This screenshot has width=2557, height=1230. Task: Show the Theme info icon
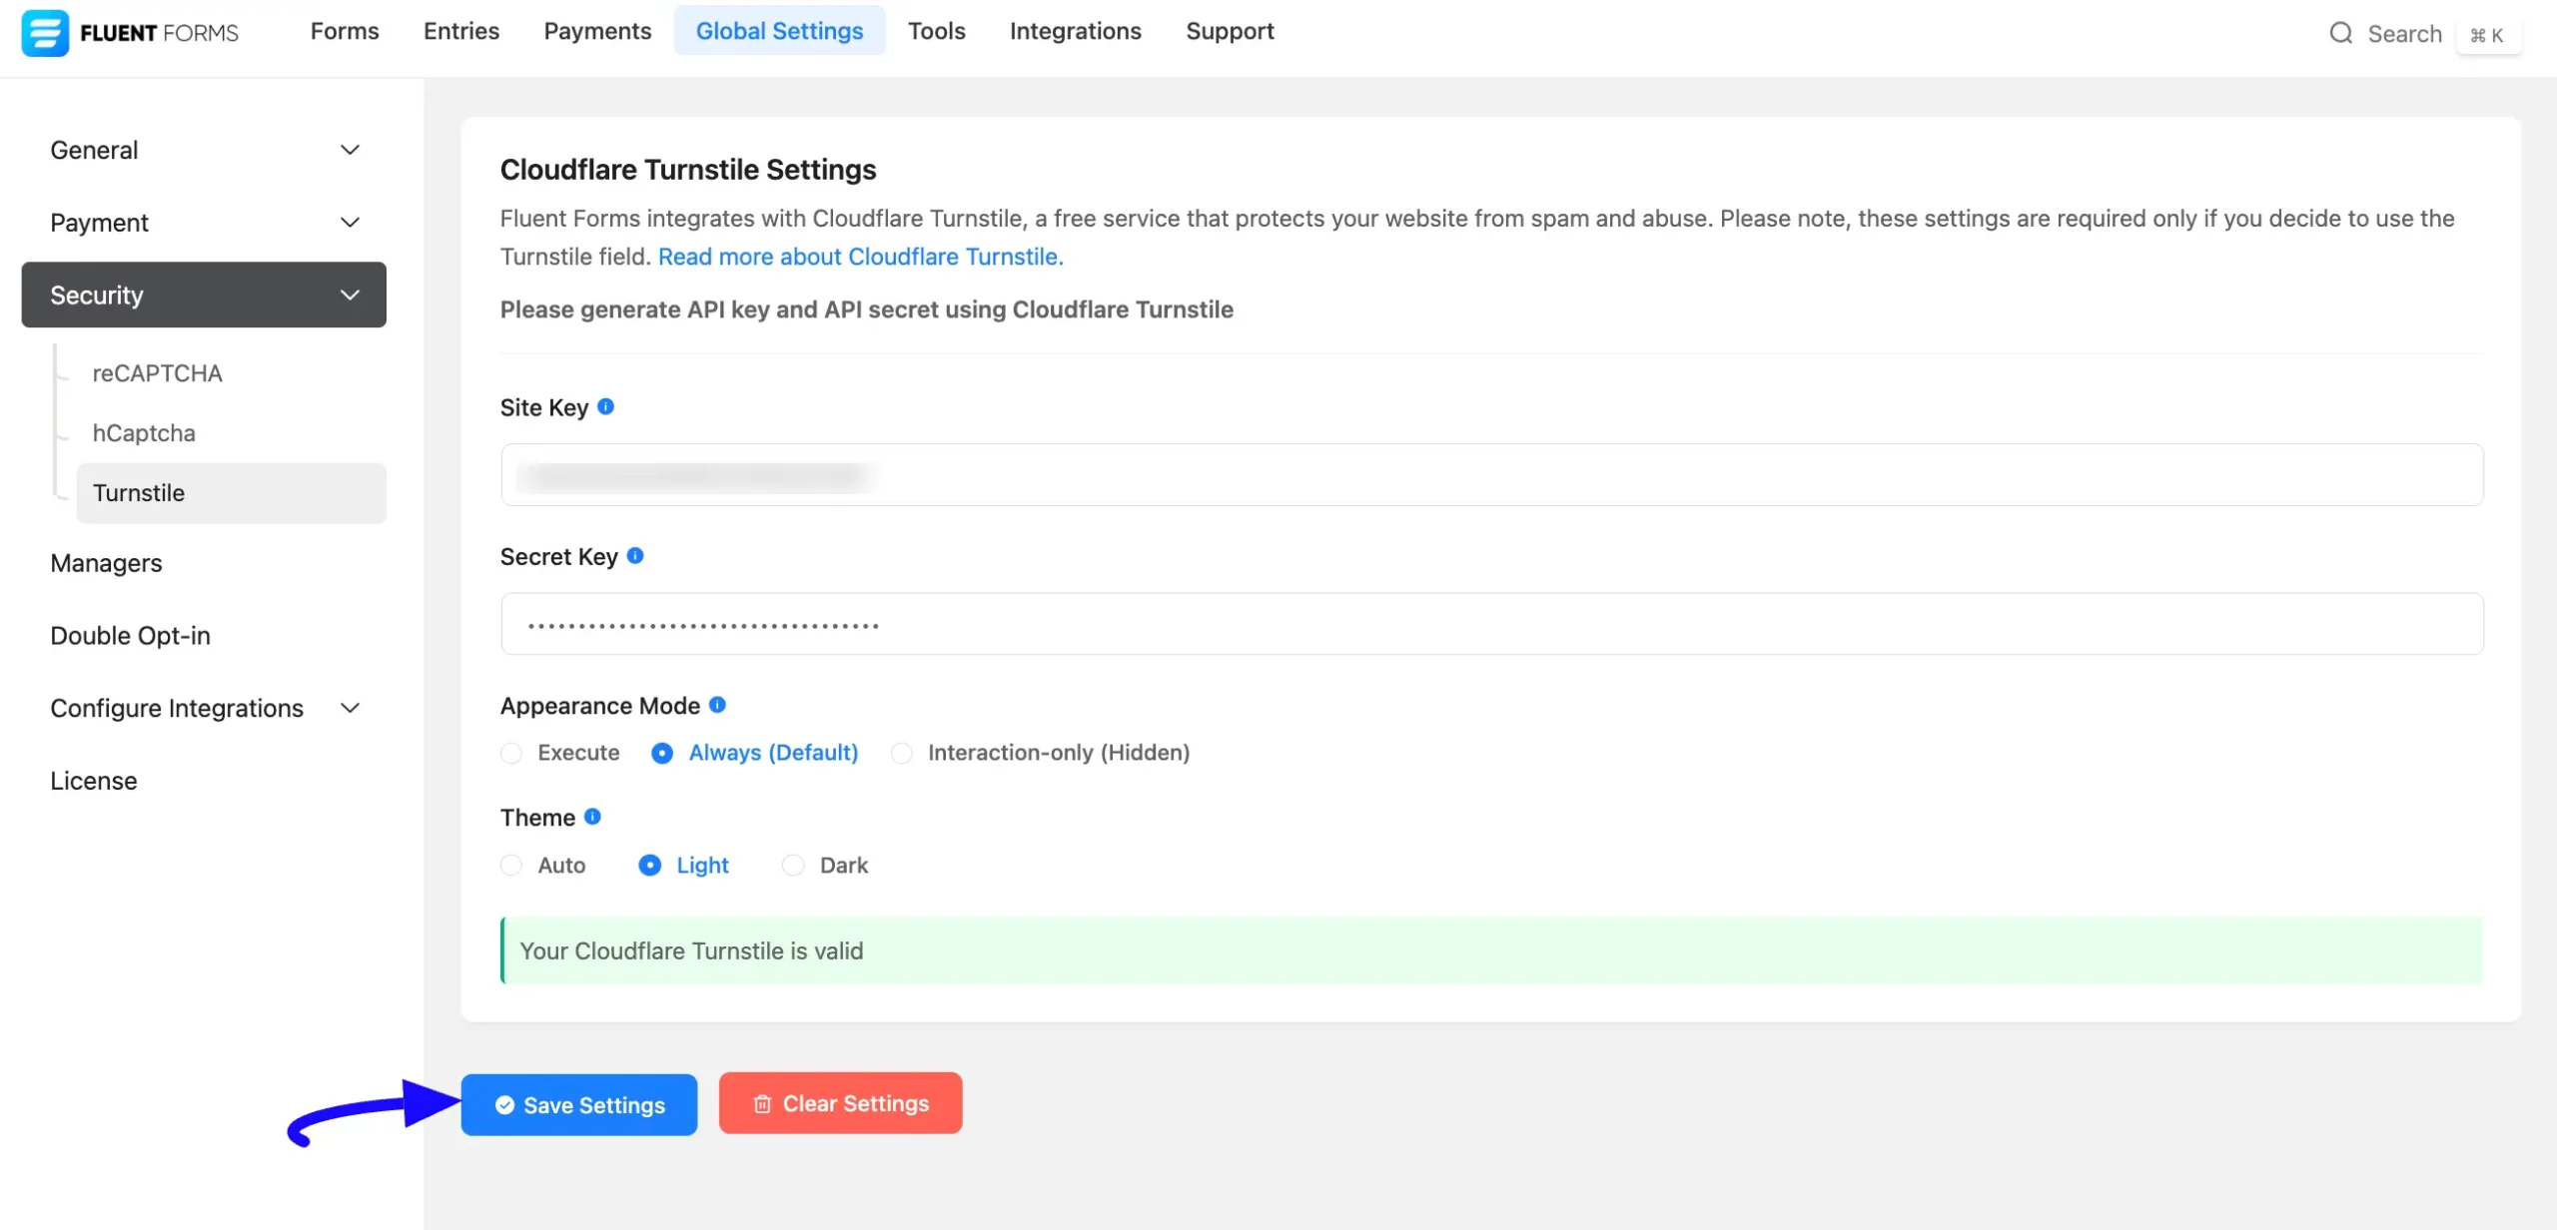pyautogui.click(x=592, y=817)
